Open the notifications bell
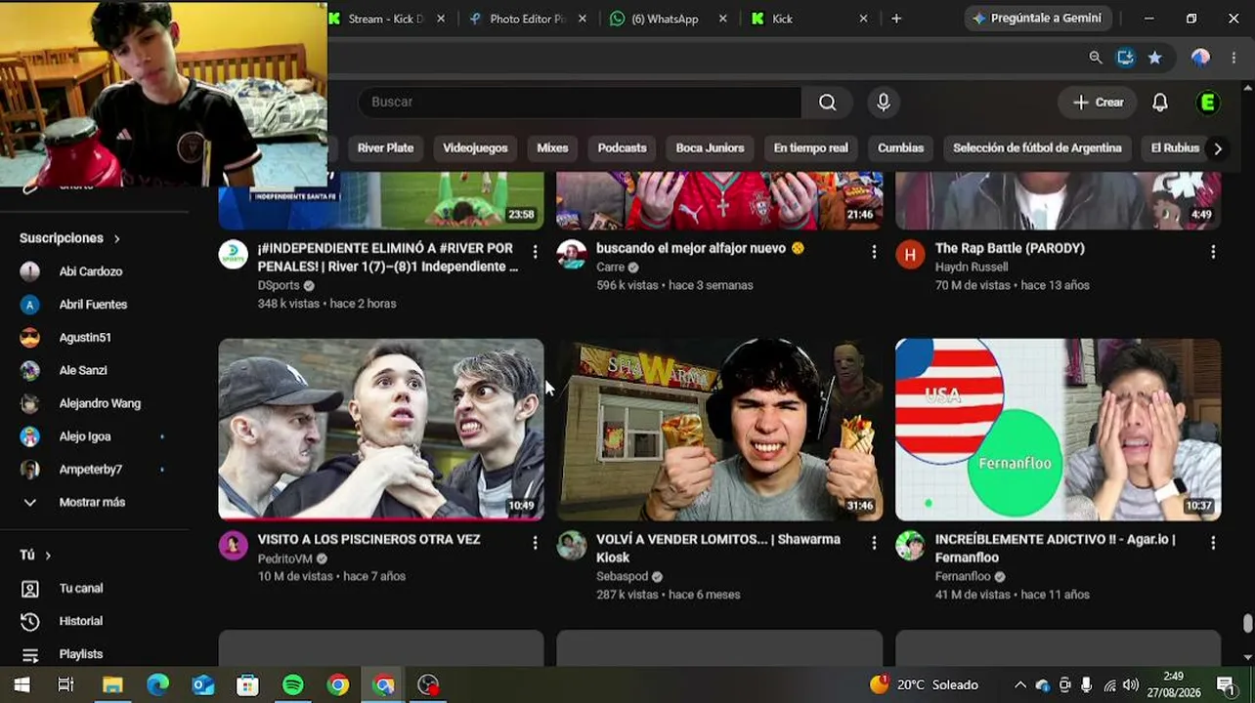1255x703 pixels. point(1160,103)
